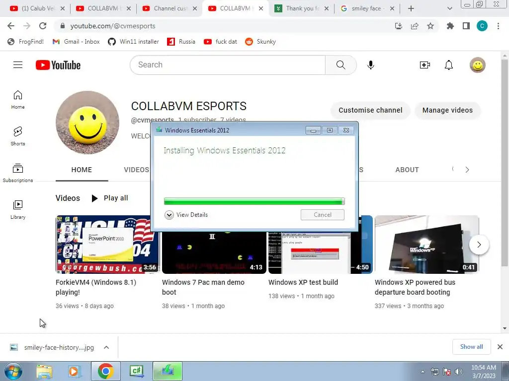Switch to the VIDEOS channel tab
Image resolution: width=509 pixels, height=381 pixels.
tap(136, 170)
